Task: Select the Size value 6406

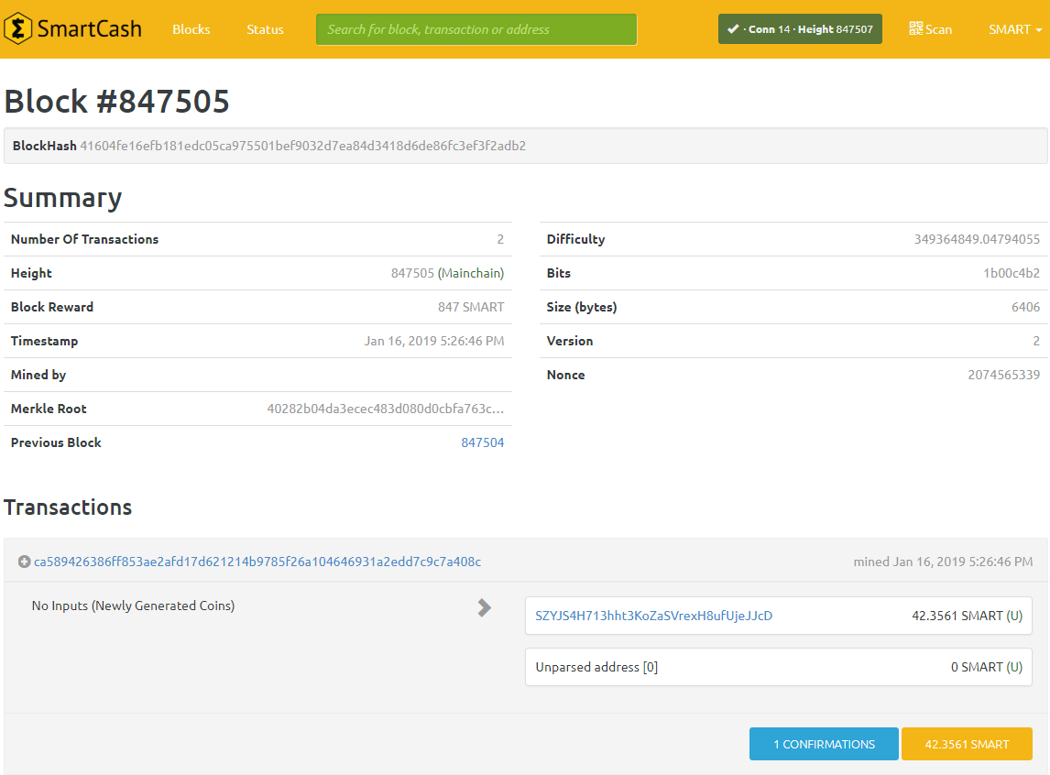Action: [x=1025, y=307]
